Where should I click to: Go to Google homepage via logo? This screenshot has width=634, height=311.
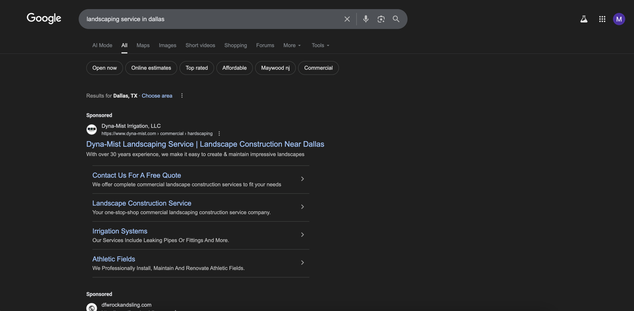point(44,18)
